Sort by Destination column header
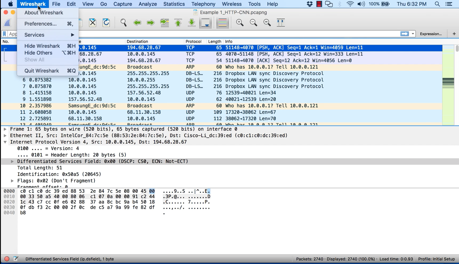Viewport: 459px width, 264px height. [x=154, y=41]
